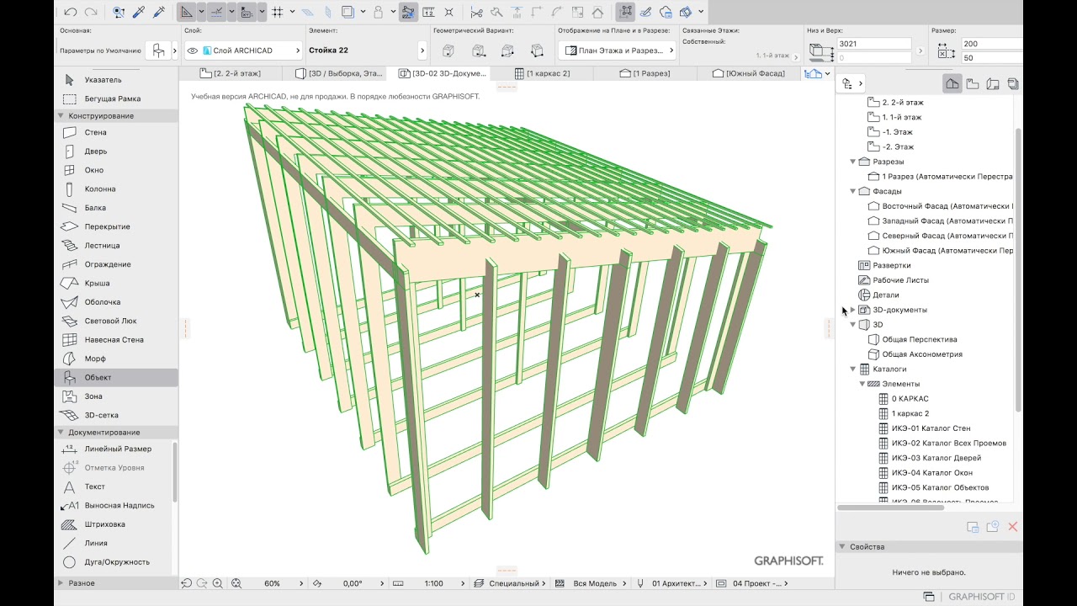
Task: Select the eyedropper pick-up parameters tool
Action: pyautogui.click(x=139, y=12)
